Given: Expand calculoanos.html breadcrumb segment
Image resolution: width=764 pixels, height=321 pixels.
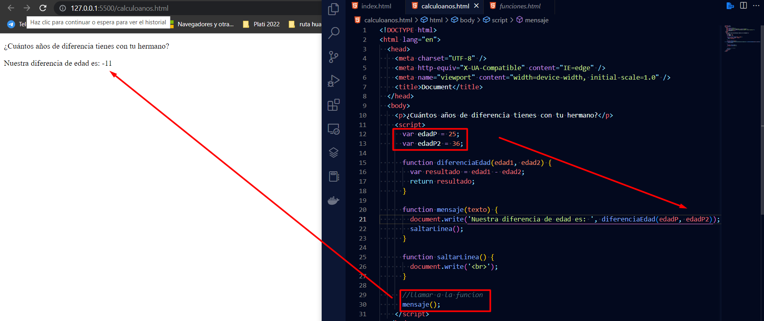Looking at the screenshot, I should tap(388, 20).
